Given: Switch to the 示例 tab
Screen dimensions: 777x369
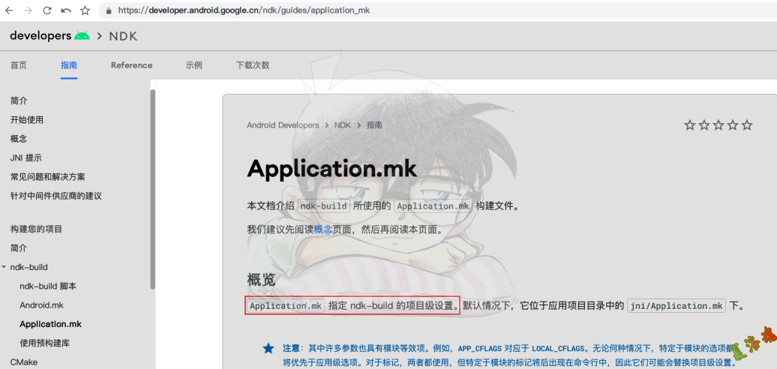Looking at the screenshot, I should click(x=193, y=65).
